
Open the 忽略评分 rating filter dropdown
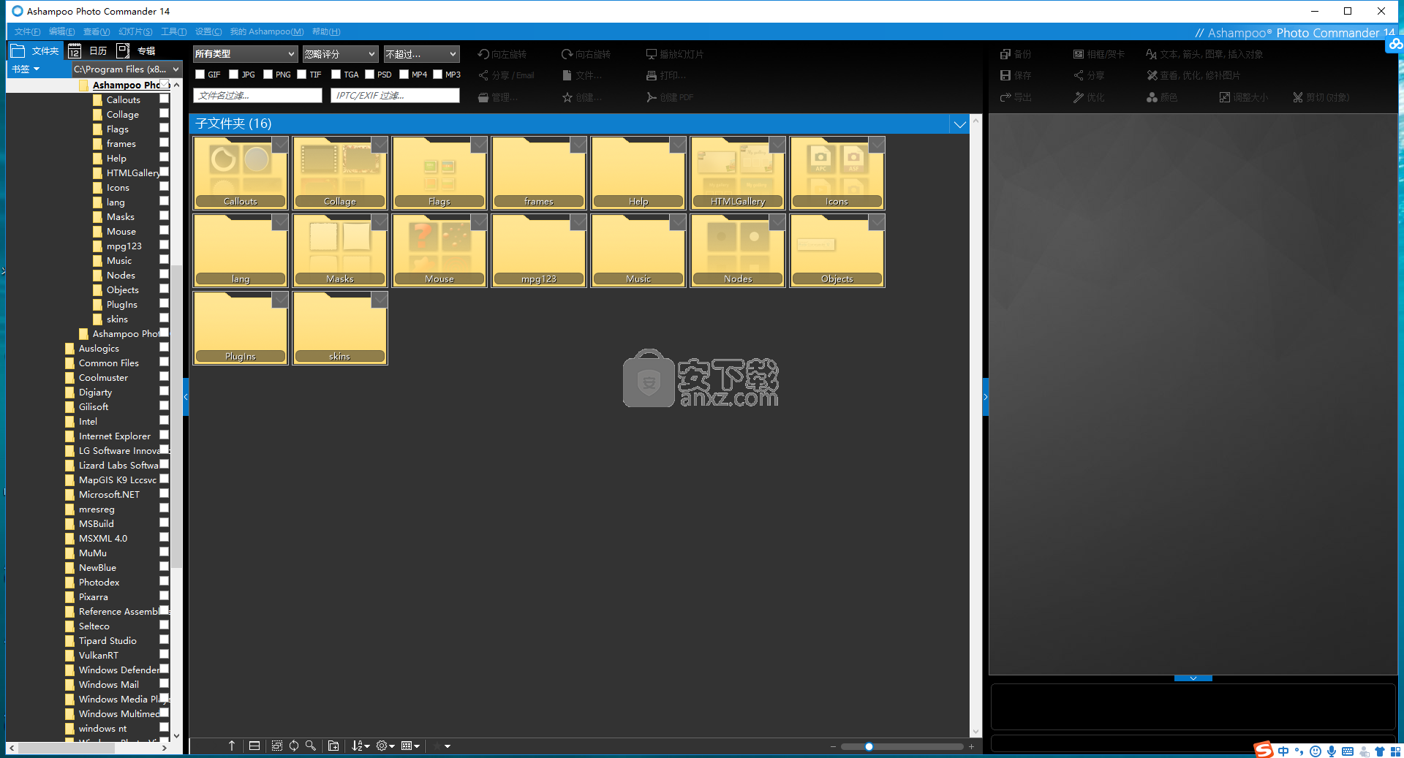[340, 54]
